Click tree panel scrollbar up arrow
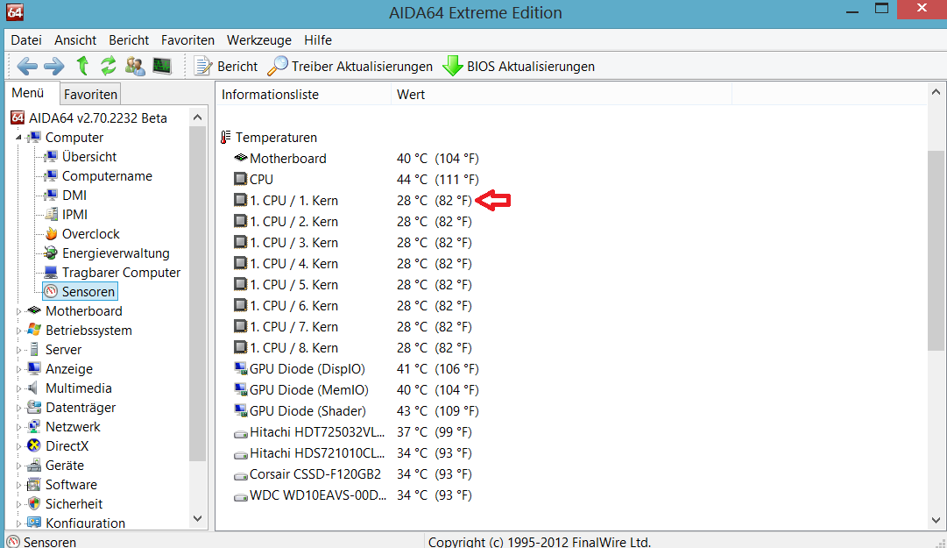947x548 pixels. (x=197, y=117)
